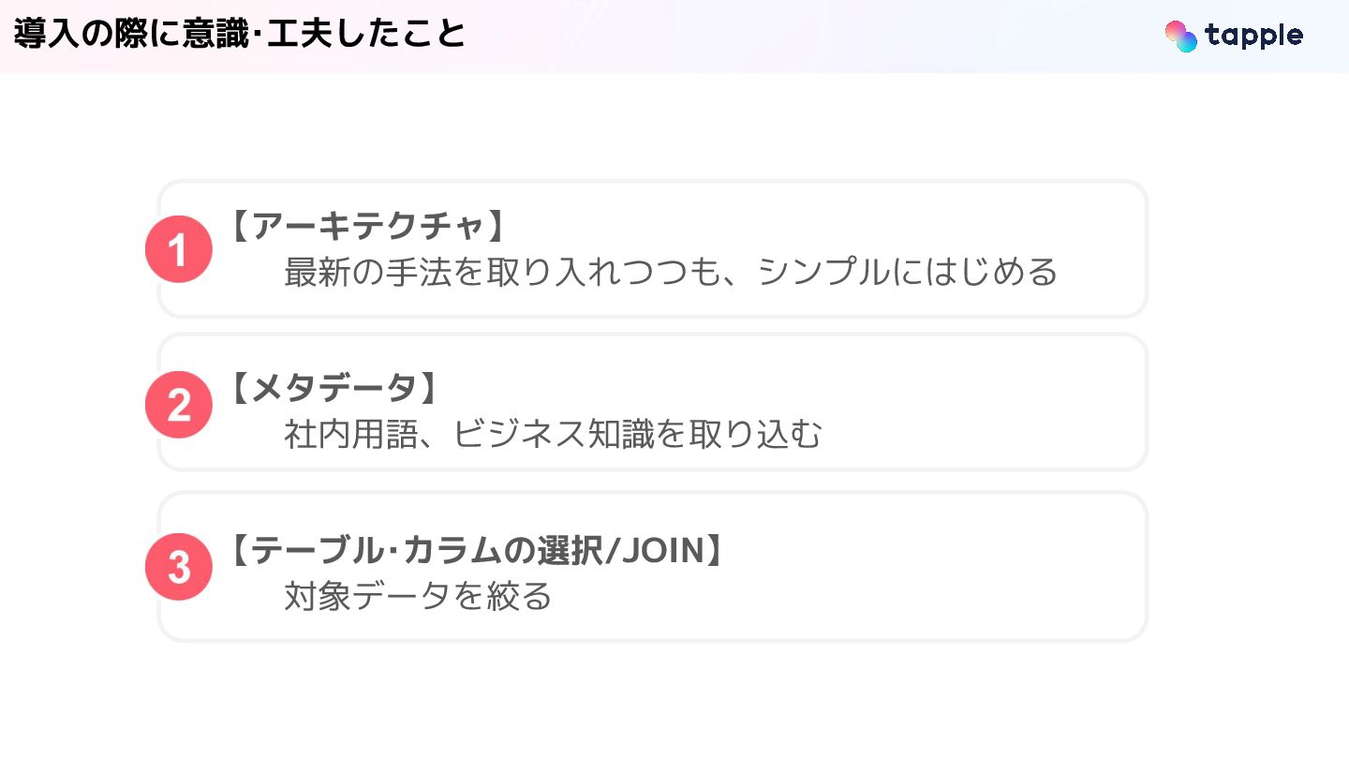The width and height of the screenshot is (1349, 759).
Task: Click the word "社内用語"
Action: [x=349, y=434]
